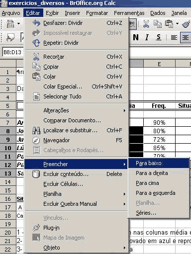Click the Copiar menu icon

[36, 67]
